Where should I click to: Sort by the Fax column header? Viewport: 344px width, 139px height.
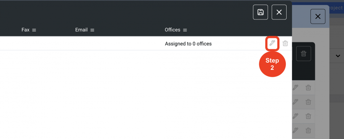coord(26,30)
